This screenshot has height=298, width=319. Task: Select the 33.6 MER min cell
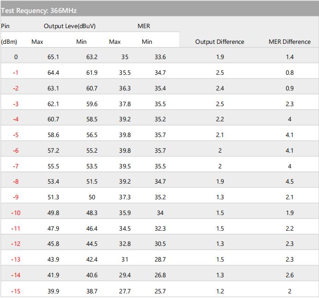160,57
